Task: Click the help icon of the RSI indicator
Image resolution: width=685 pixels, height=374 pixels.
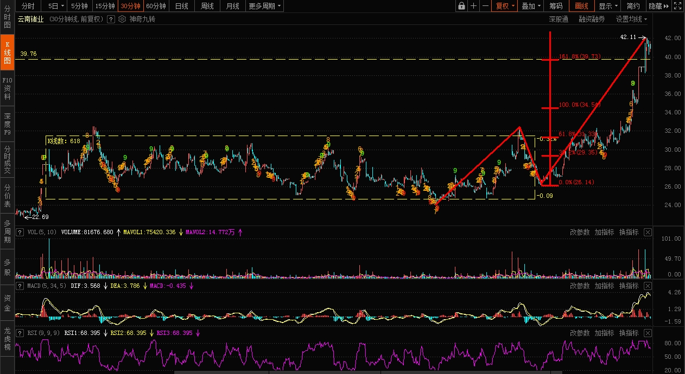Action: pos(21,333)
